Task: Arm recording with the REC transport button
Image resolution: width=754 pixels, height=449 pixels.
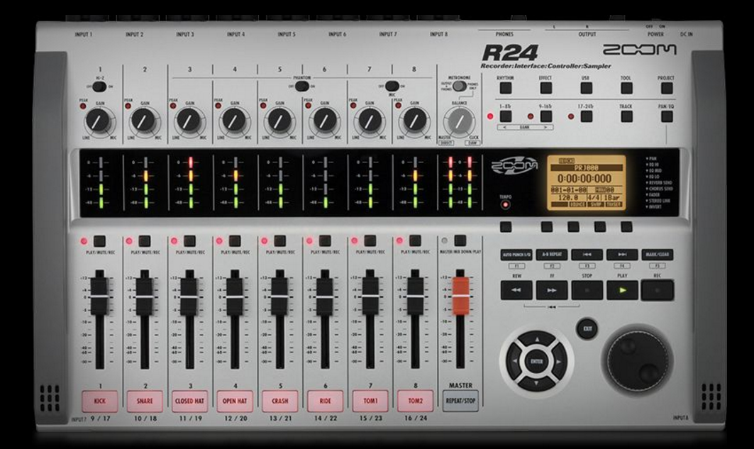Action: [x=658, y=290]
